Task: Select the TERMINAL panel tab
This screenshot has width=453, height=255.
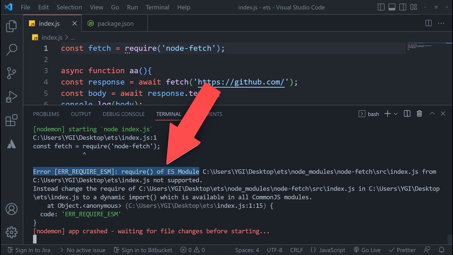Action: 168,114
